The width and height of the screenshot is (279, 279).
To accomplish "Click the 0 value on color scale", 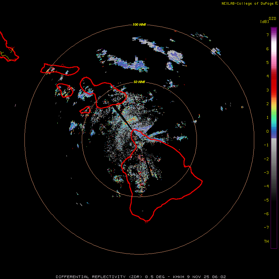I will [x=268, y=131].
